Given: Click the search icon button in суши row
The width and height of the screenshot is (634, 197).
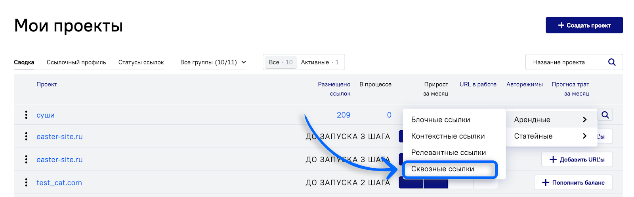Looking at the screenshot, I should pyautogui.click(x=605, y=115).
